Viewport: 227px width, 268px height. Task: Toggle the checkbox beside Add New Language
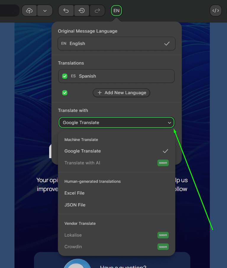[x=65, y=93]
